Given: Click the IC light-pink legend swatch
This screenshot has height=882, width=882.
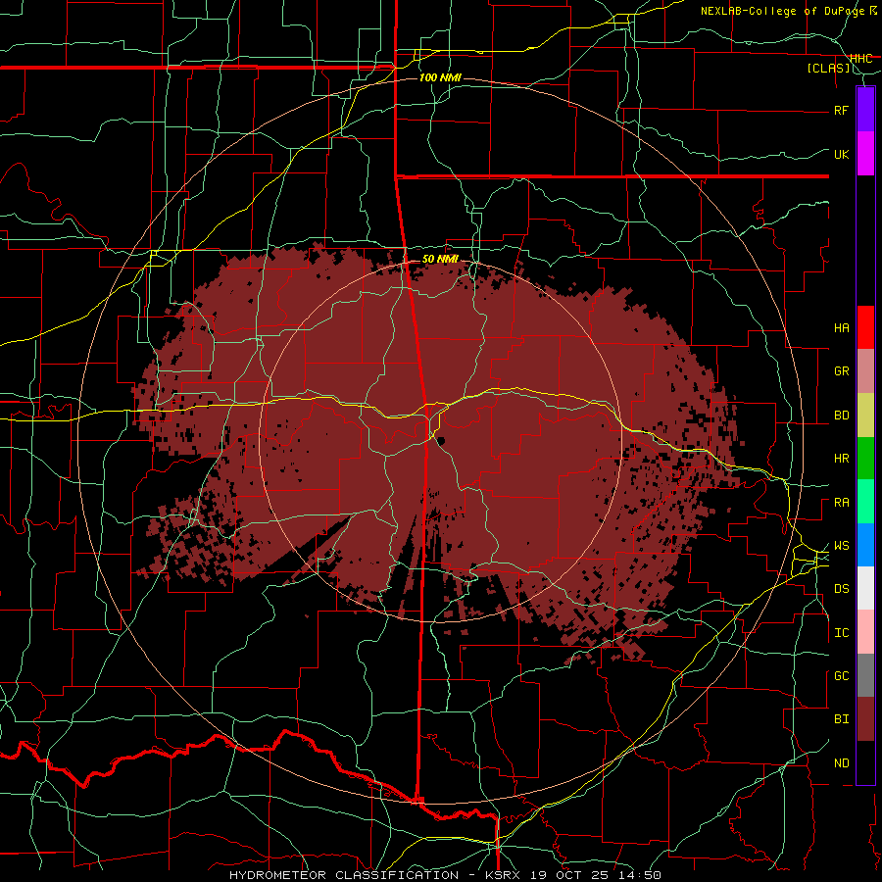Looking at the screenshot, I should pos(865,632).
